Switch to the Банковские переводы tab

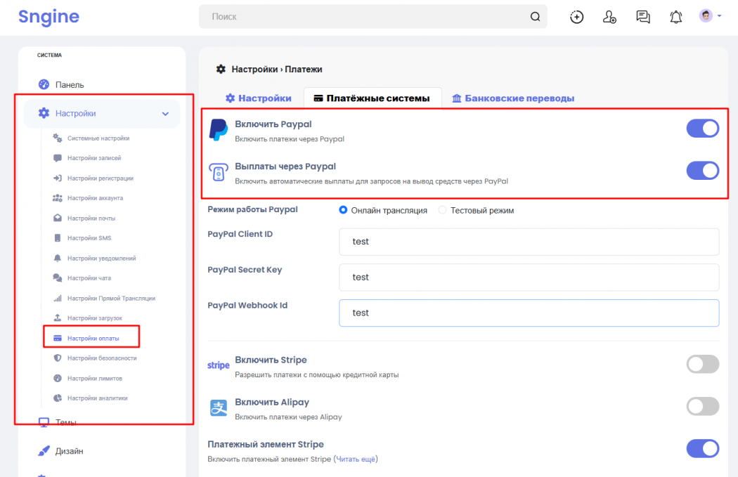coord(512,98)
